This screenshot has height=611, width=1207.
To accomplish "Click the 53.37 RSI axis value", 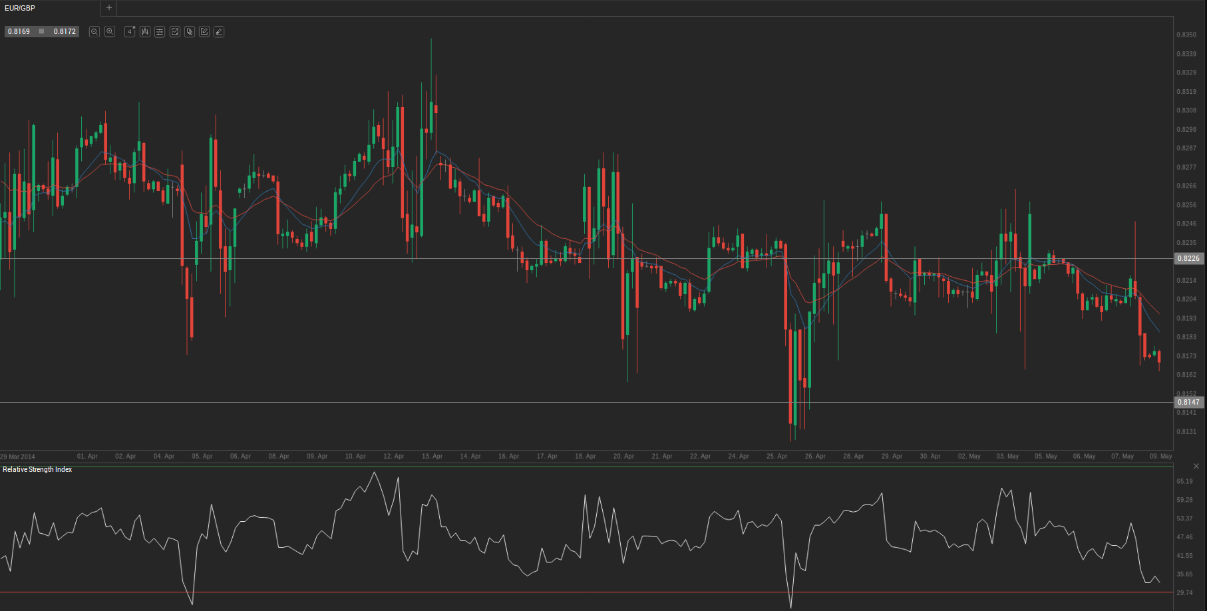I will (x=1184, y=518).
